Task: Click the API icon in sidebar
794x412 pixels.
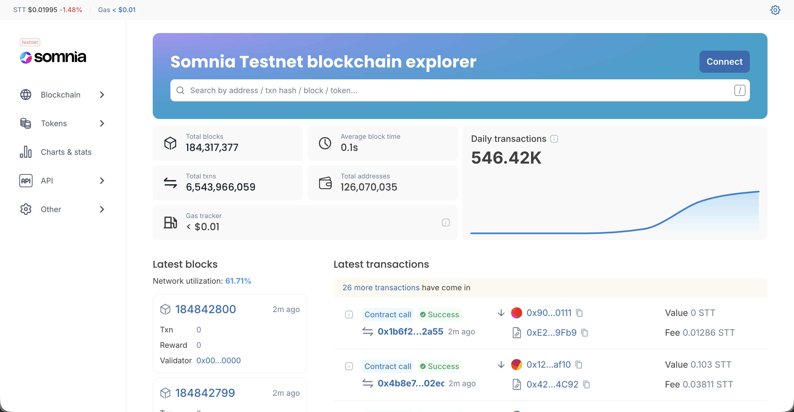Action: 26,180
